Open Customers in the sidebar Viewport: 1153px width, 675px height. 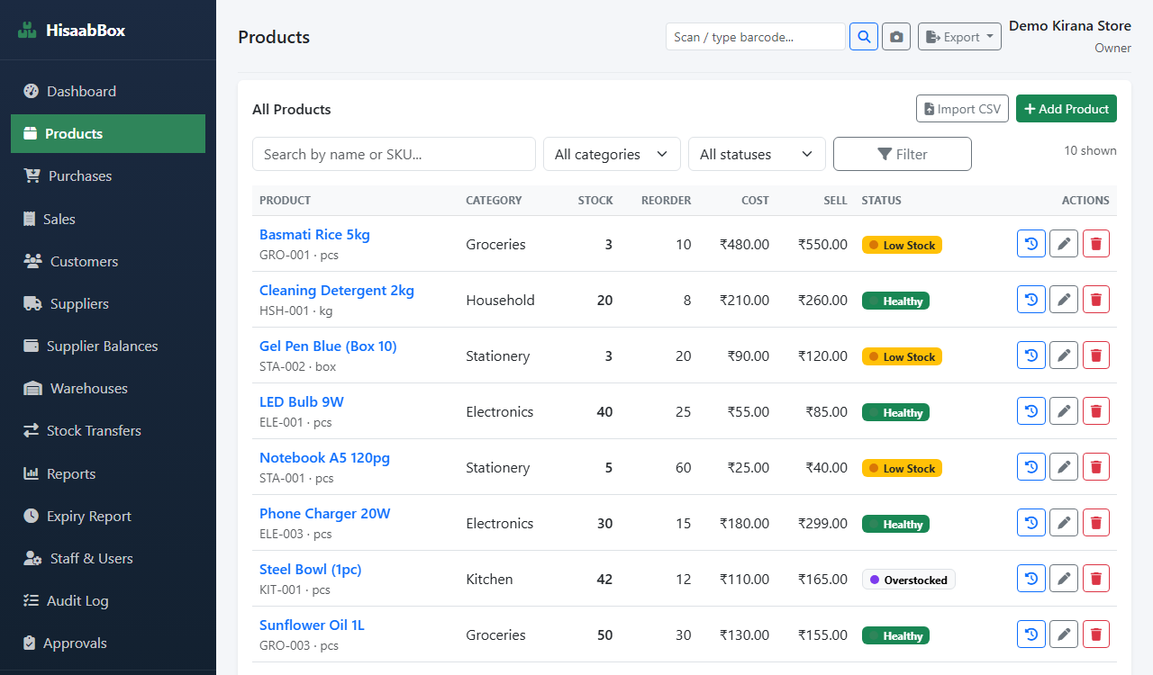click(108, 261)
